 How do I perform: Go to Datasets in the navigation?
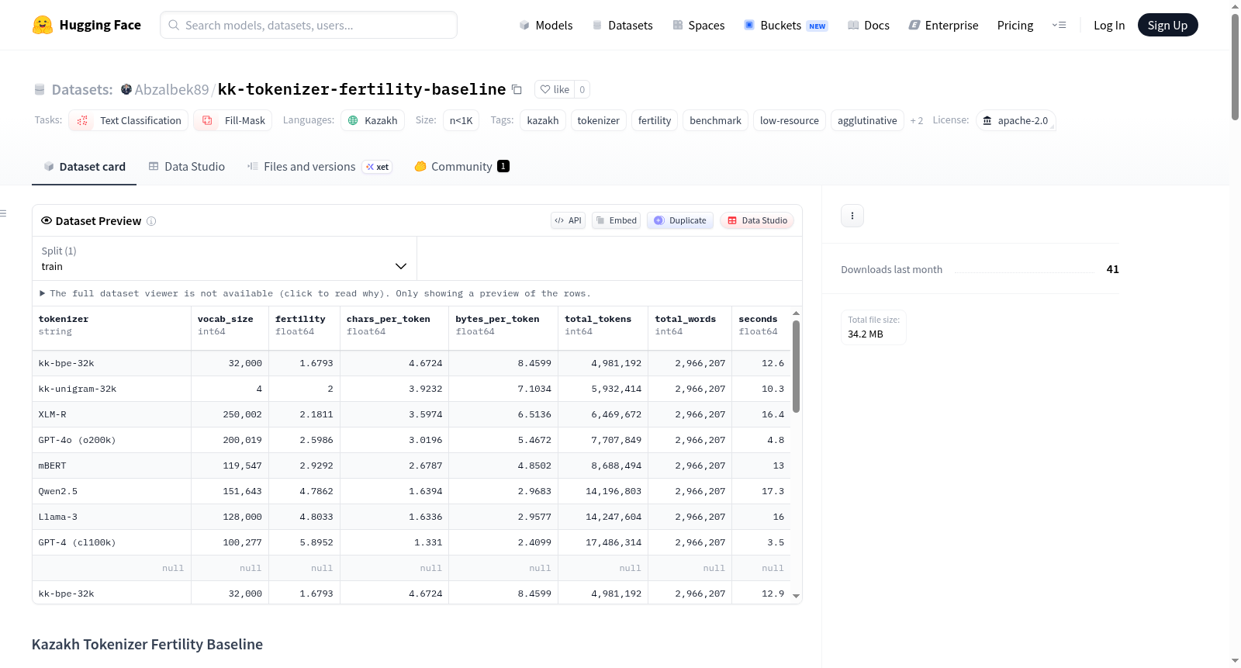click(x=622, y=25)
